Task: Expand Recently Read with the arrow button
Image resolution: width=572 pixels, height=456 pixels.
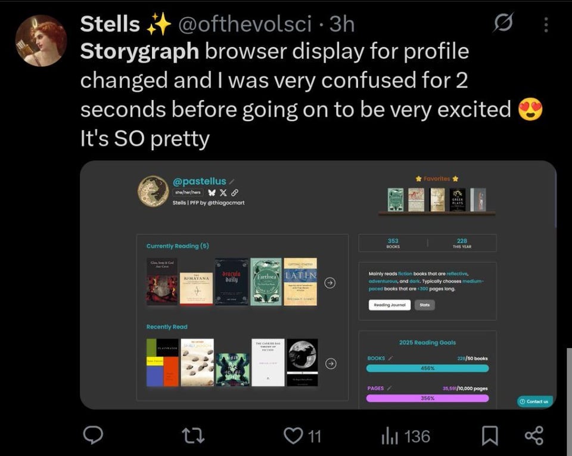Action: click(331, 363)
